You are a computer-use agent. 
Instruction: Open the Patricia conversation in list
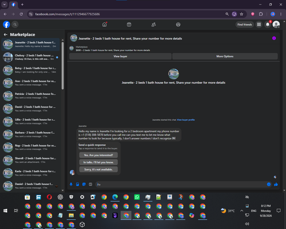click(30, 96)
